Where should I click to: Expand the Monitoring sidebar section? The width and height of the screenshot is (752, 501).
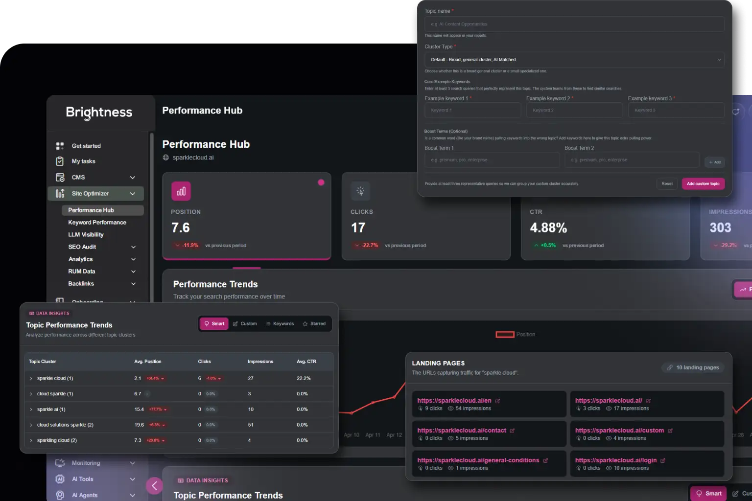coord(132,463)
